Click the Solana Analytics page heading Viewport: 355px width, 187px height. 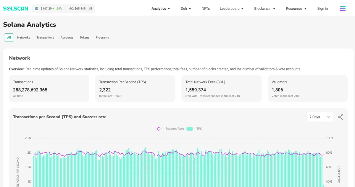(30, 25)
